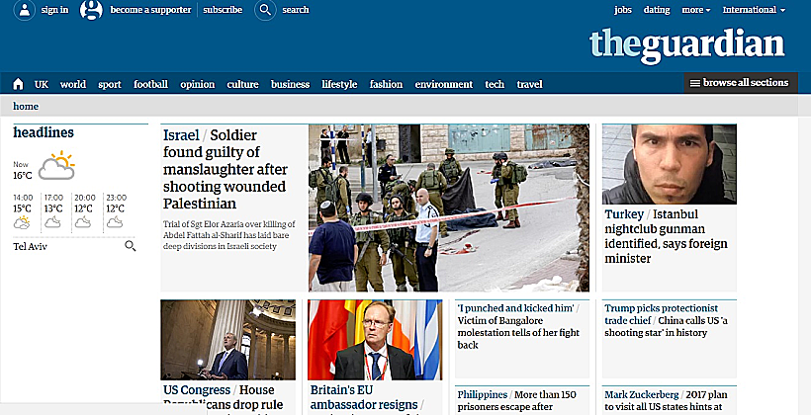This screenshot has width=811, height=415.
Task: Open the football section in navigation
Action: (x=151, y=84)
